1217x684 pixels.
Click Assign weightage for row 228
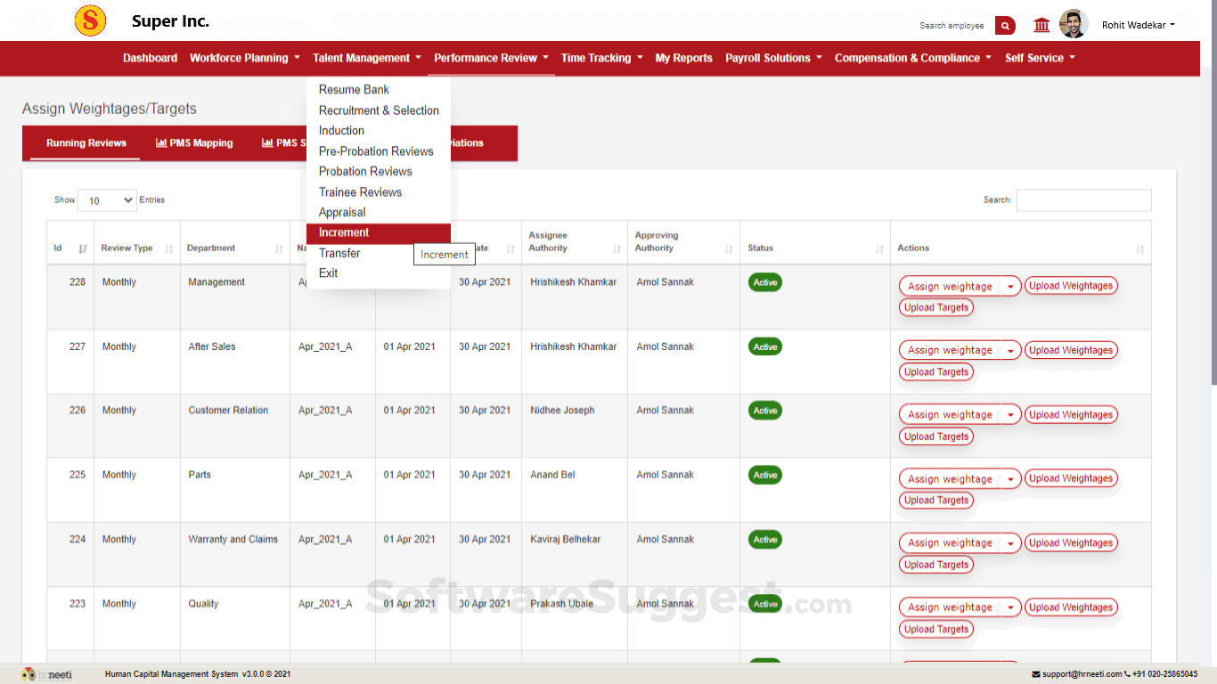950,286
